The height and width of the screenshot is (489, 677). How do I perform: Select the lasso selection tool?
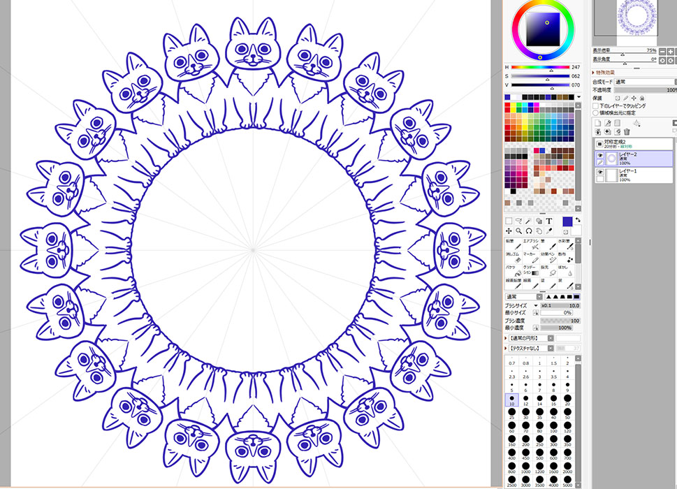(519, 221)
